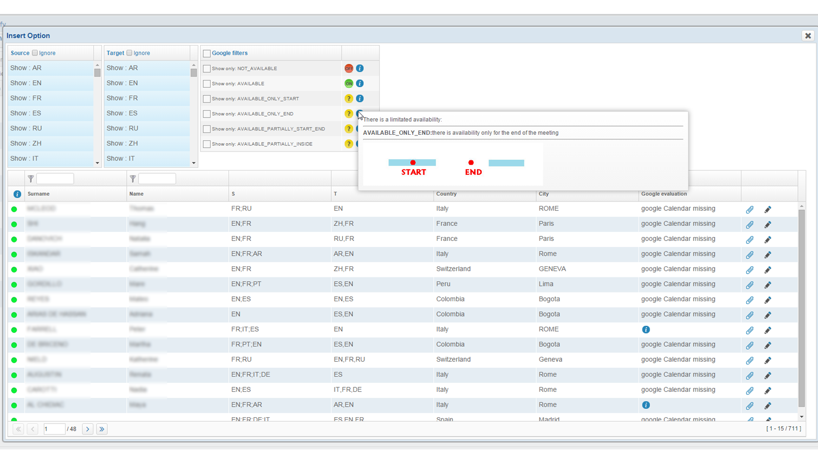Open the info icon for NOT_AVAILABLE filter
The height and width of the screenshot is (470, 818).
click(x=360, y=68)
